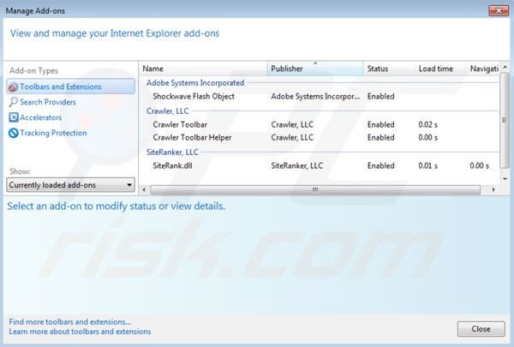Open Learn more about toolbars and extensions
The width and height of the screenshot is (514, 347).
(x=80, y=332)
